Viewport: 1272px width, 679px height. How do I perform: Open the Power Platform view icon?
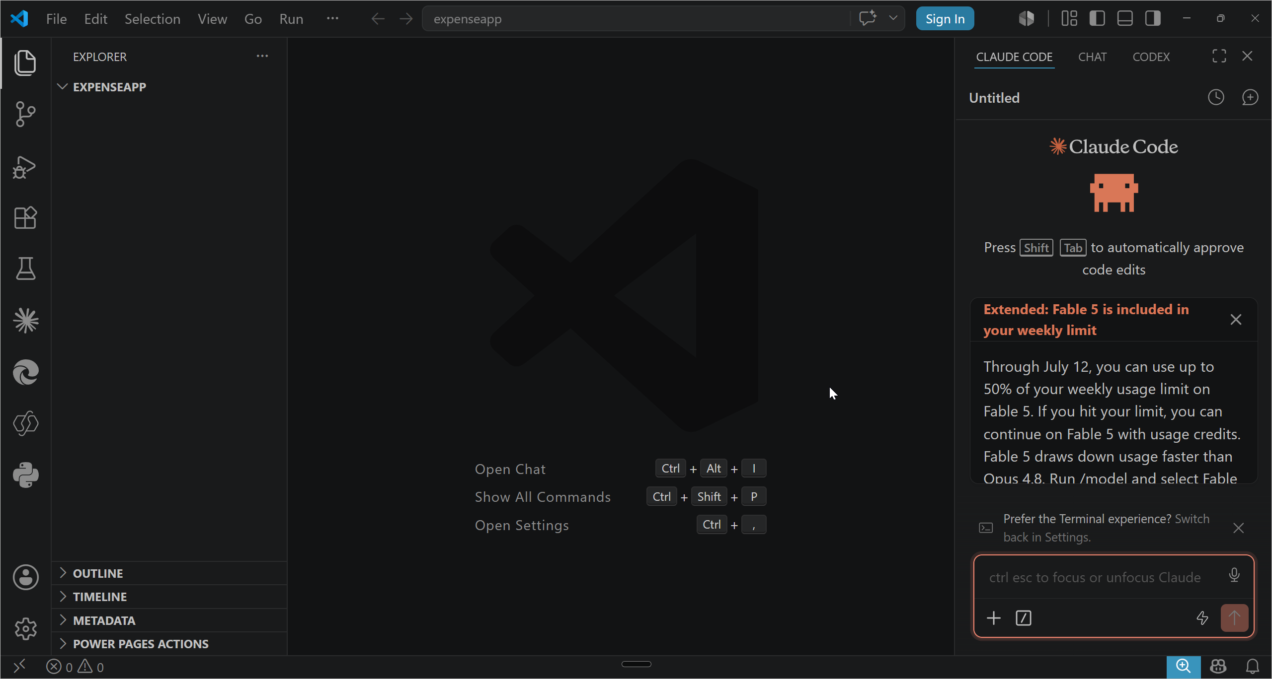(25, 423)
